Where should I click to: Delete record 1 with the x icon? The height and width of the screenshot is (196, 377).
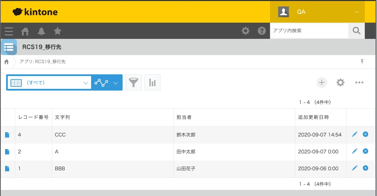pos(365,168)
